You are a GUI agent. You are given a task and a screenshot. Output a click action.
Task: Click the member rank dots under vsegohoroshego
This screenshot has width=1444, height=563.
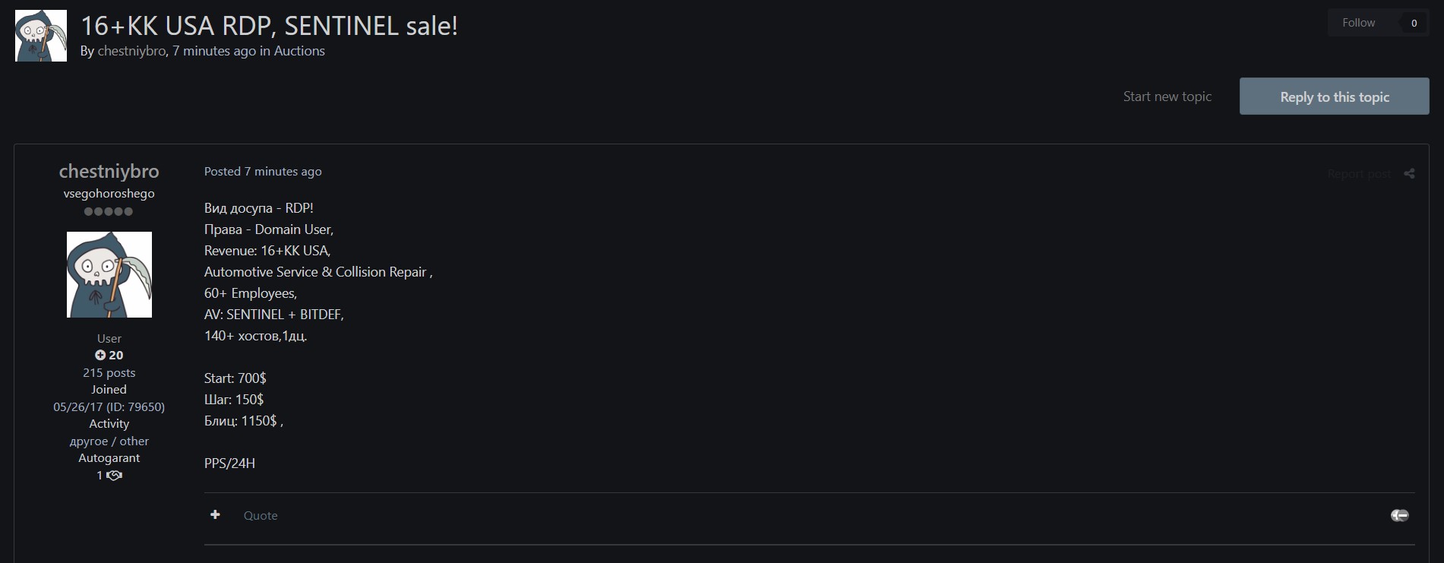(x=109, y=211)
